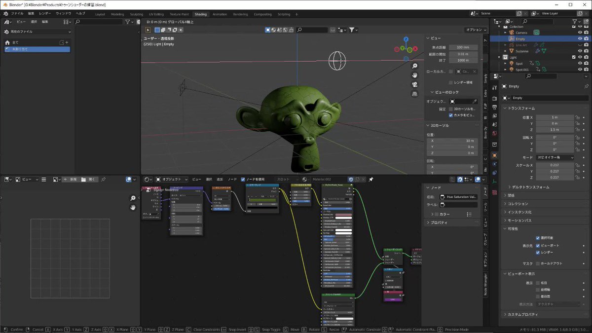
Task: Switch to the UV Editing workspace tab
Action: pos(156,14)
